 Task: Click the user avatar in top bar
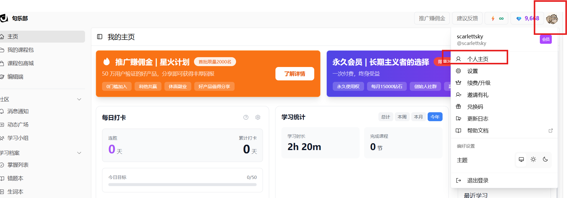[x=552, y=19]
